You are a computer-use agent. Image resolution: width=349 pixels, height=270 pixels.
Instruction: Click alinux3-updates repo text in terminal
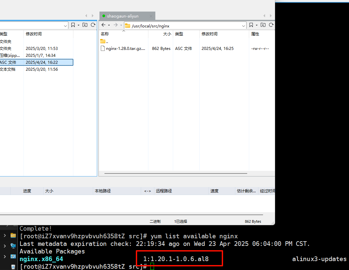tap(319, 259)
